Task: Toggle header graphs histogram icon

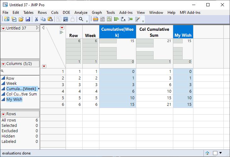Action: tap(62, 32)
